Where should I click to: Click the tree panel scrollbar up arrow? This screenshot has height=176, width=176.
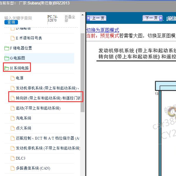click(x=82, y=15)
